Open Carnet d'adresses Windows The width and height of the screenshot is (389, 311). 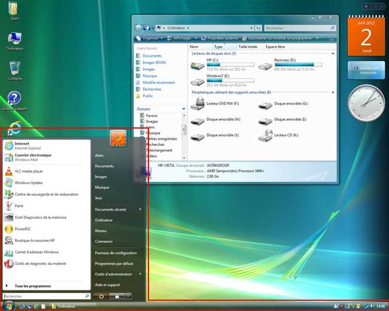pos(46,252)
